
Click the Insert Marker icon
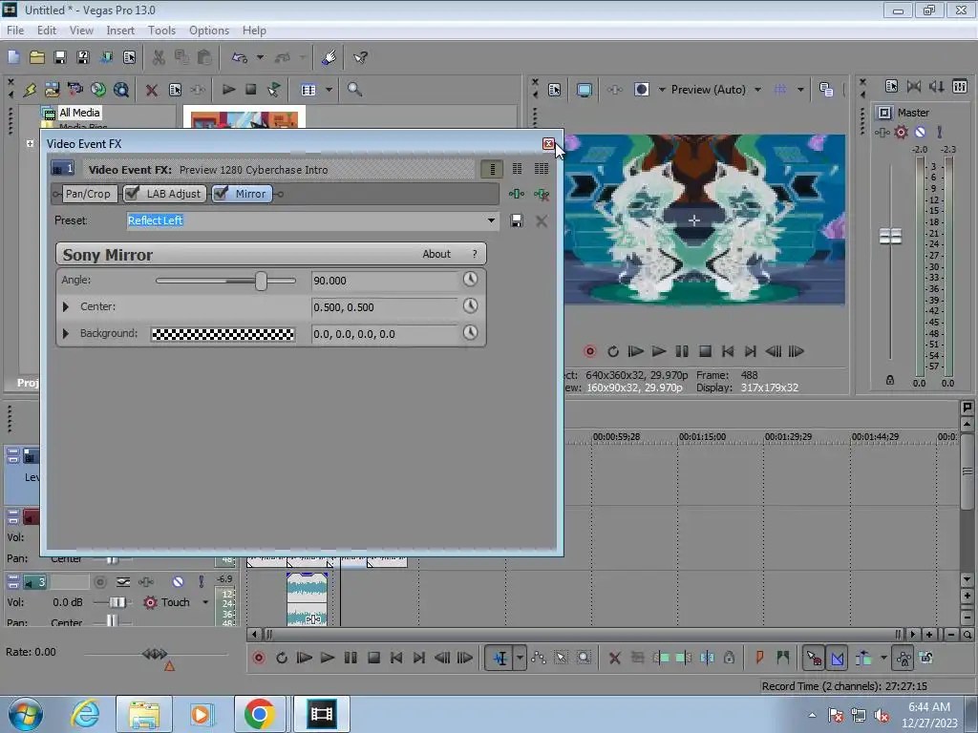coord(759,658)
